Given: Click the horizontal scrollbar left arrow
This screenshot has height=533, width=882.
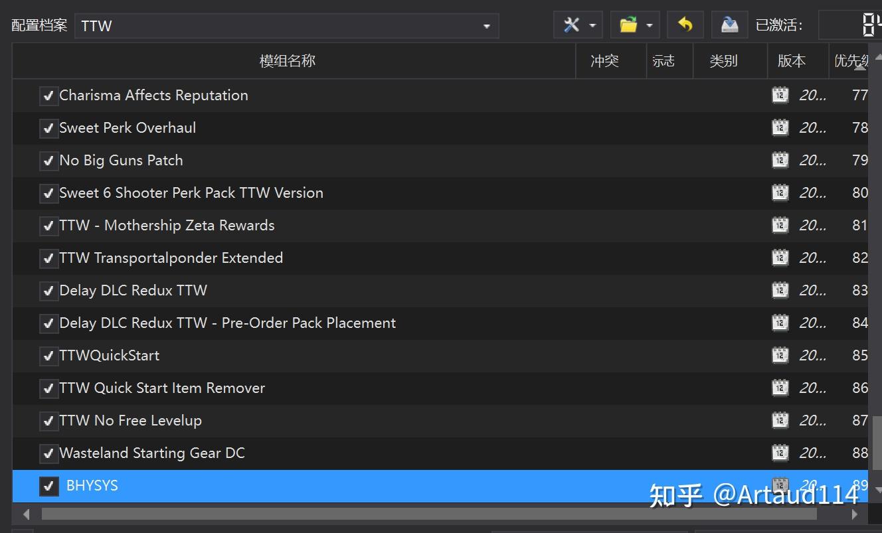Looking at the screenshot, I should (27, 514).
